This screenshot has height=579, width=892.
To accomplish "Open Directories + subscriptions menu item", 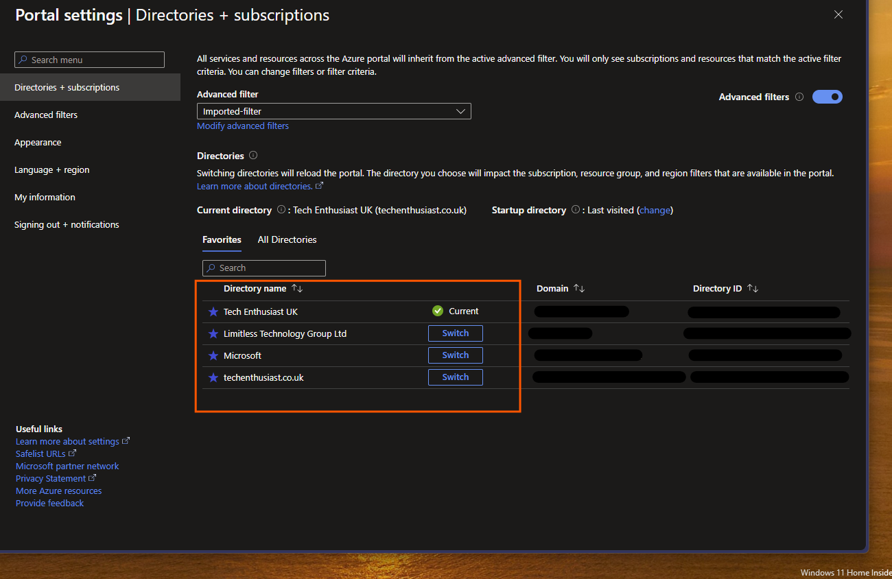I will [x=90, y=87].
